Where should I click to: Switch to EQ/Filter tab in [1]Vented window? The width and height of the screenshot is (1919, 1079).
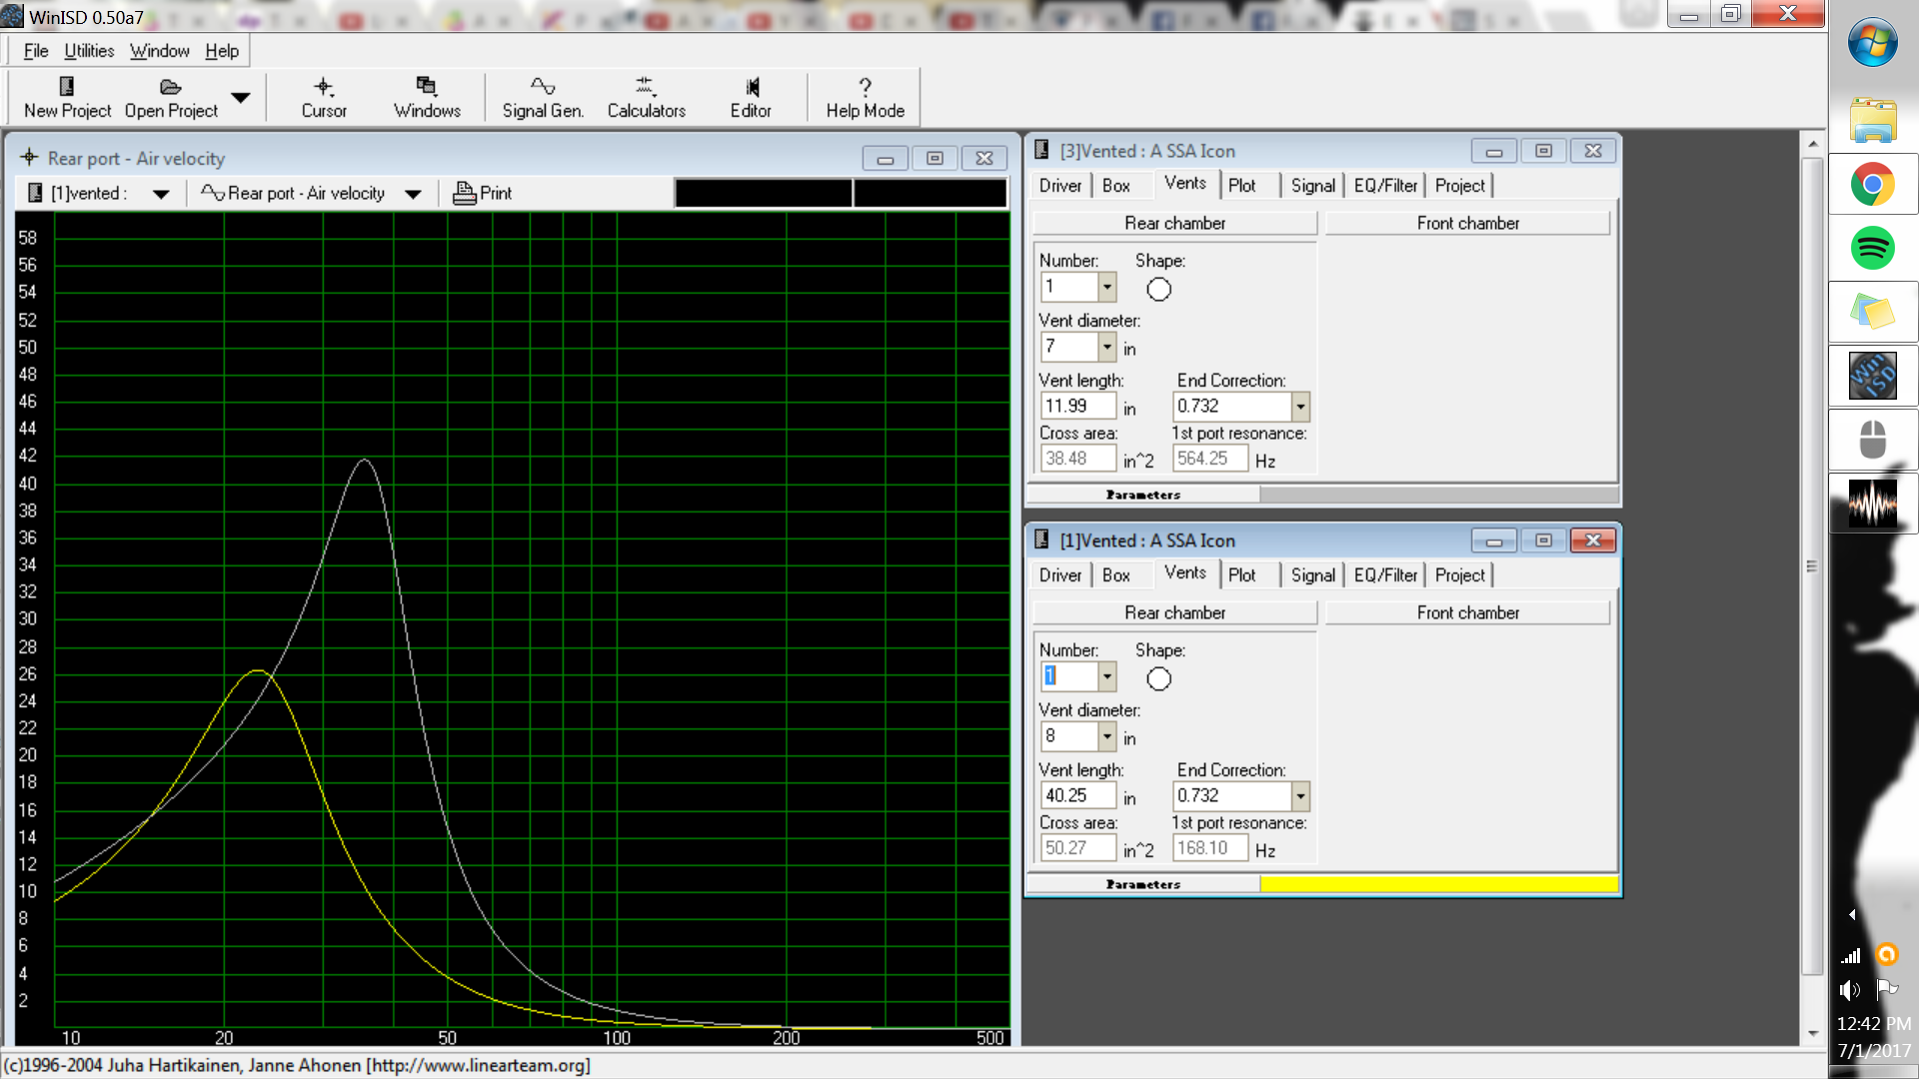click(x=1385, y=575)
